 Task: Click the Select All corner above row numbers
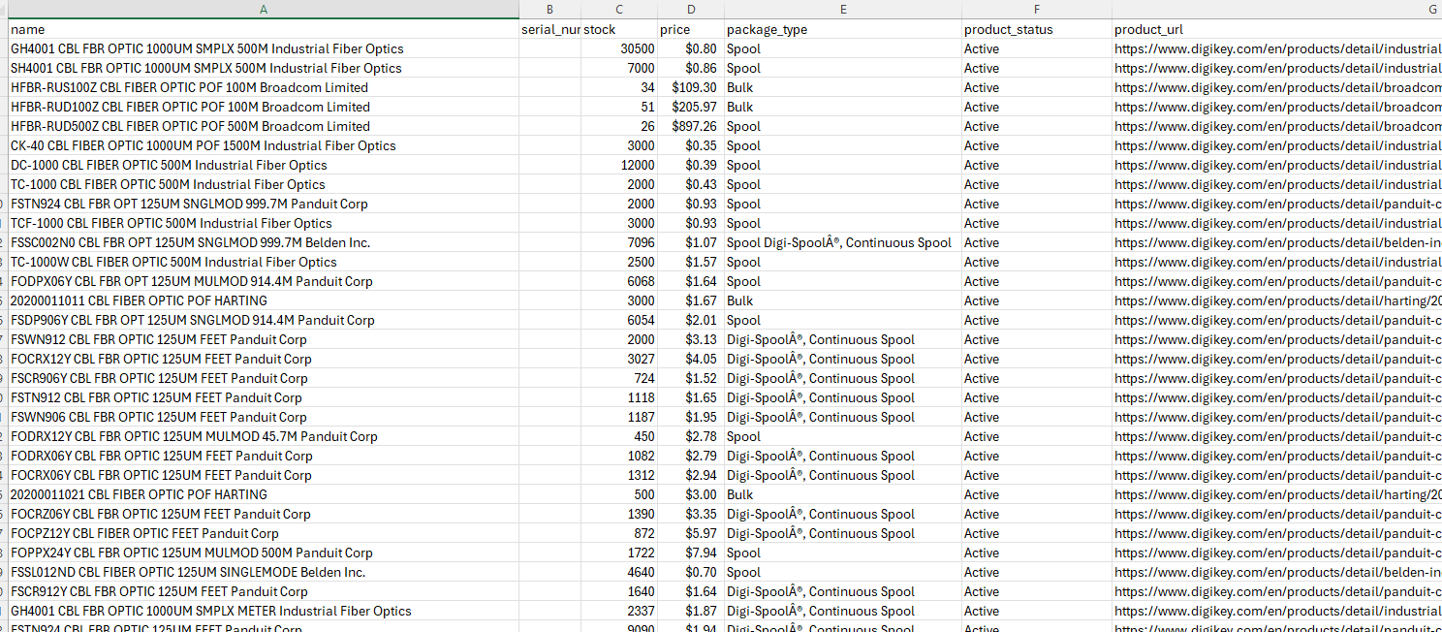coord(4,10)
